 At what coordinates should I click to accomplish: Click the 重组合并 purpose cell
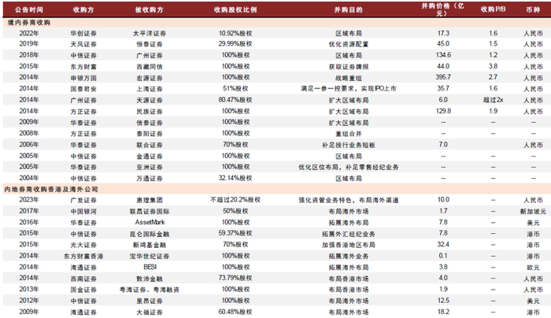(348, 134)
